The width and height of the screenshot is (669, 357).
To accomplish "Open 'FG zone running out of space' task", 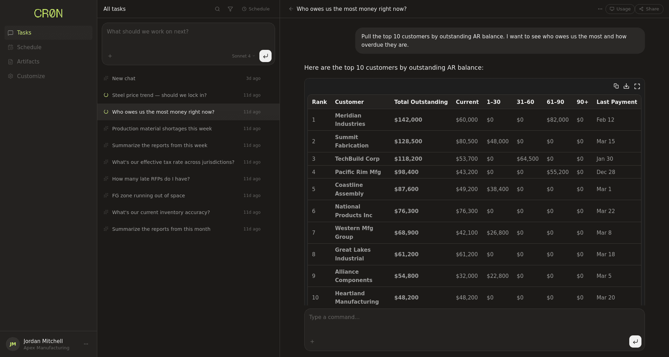I will point(188,196).
